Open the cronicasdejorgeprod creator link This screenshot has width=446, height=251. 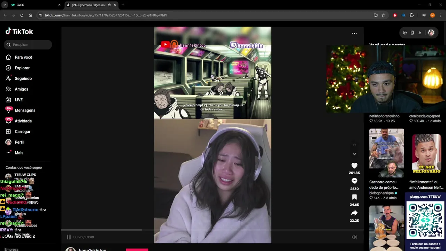click(x=425, y=116)
